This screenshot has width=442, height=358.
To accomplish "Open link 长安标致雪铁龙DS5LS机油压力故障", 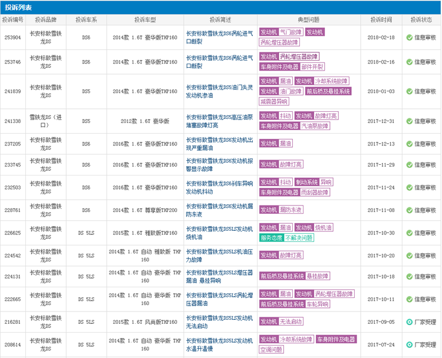I will (x=219, y=256).
